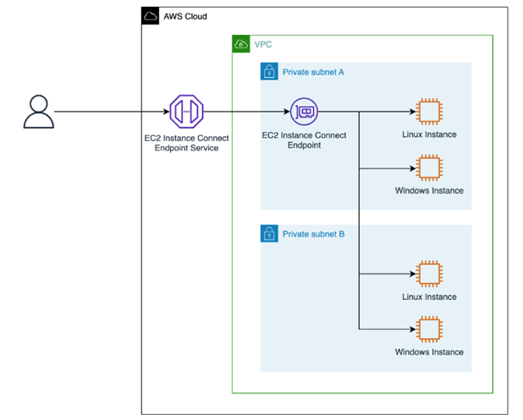Click the "Windows Instance" label in subnet A

point(429,190)
